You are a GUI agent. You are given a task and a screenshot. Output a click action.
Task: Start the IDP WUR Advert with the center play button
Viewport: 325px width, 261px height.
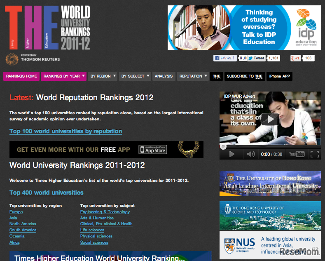click(270, 119)
